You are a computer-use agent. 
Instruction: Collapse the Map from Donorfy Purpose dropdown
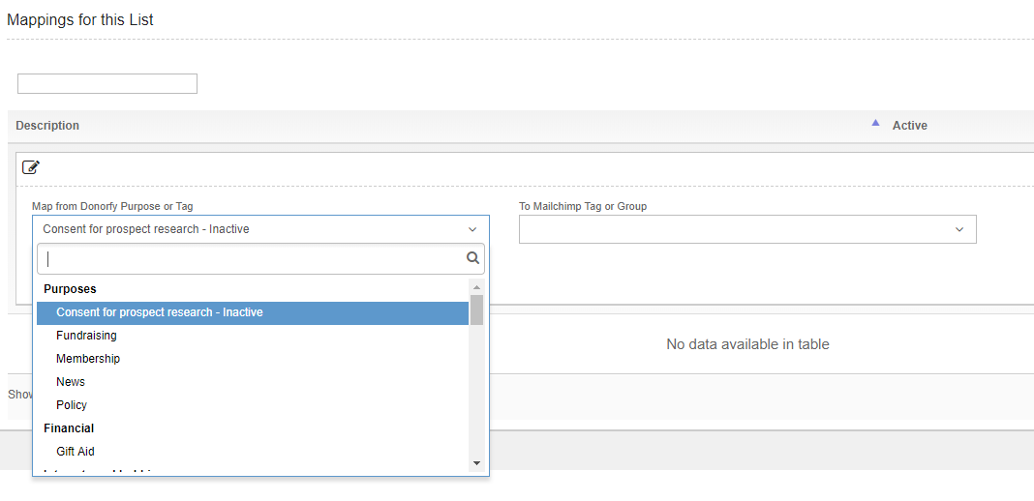tap(471, 229)
